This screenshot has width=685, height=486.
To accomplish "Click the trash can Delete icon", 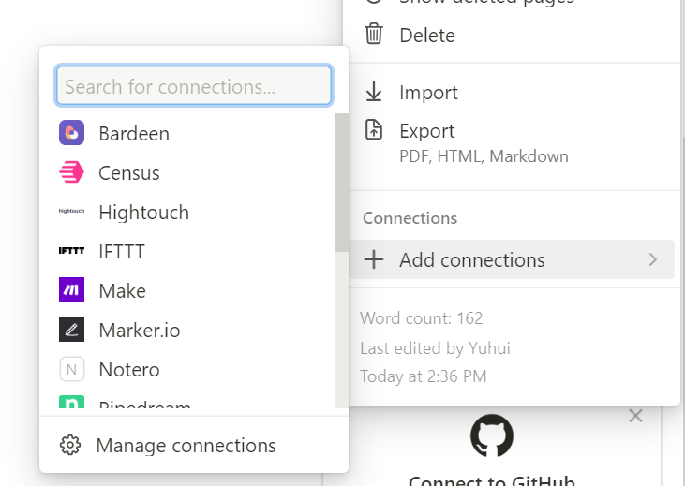I will pos(374,35).
